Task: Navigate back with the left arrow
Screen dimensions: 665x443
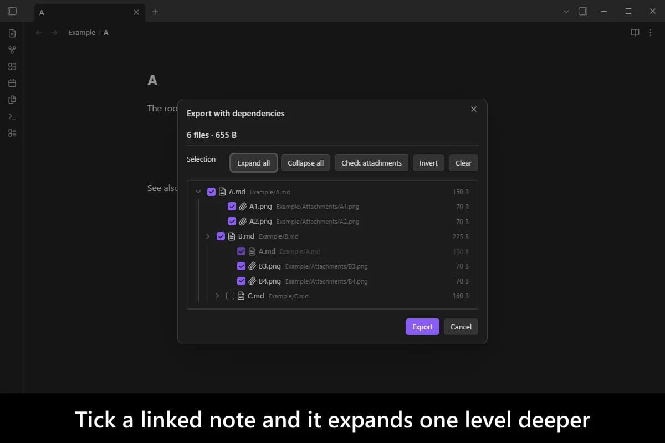Action: click(x=39, y=33)
